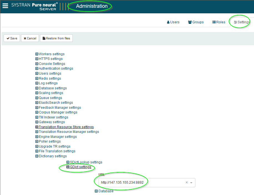This screenshot has height=195, width=254.
Task: Open SDictLookup settings subsection
Action: [x=86, y=162]
